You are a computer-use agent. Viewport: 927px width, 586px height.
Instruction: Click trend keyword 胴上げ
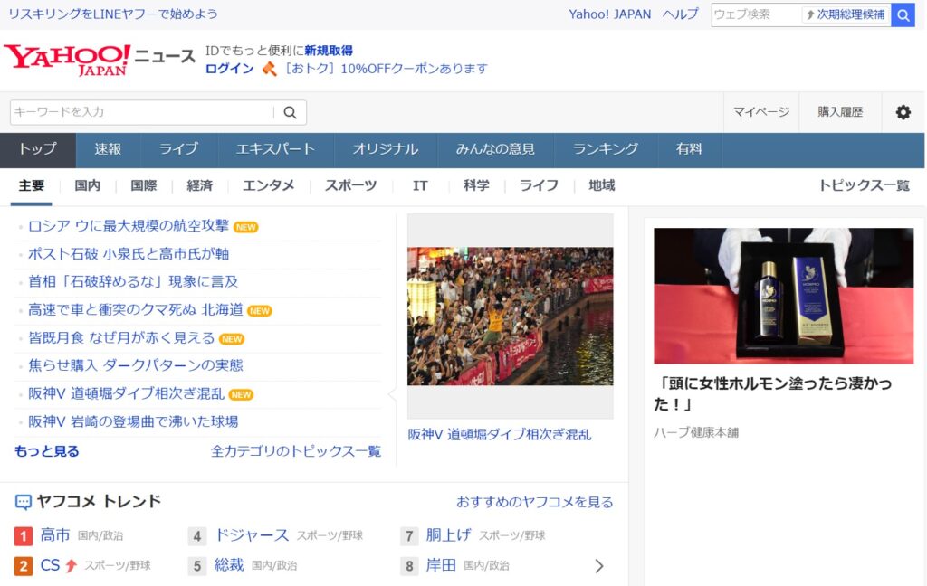click(x=449, y=535)
